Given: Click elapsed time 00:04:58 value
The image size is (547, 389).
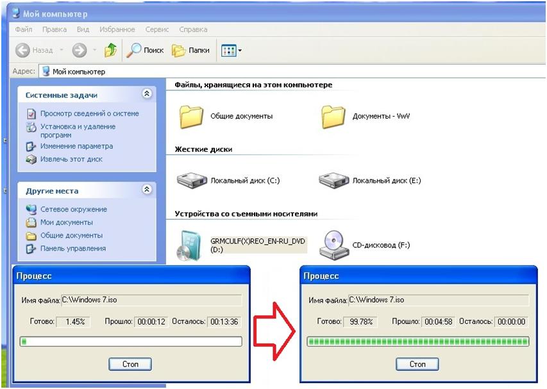Looking at the screenshot, I should [439, 322].
